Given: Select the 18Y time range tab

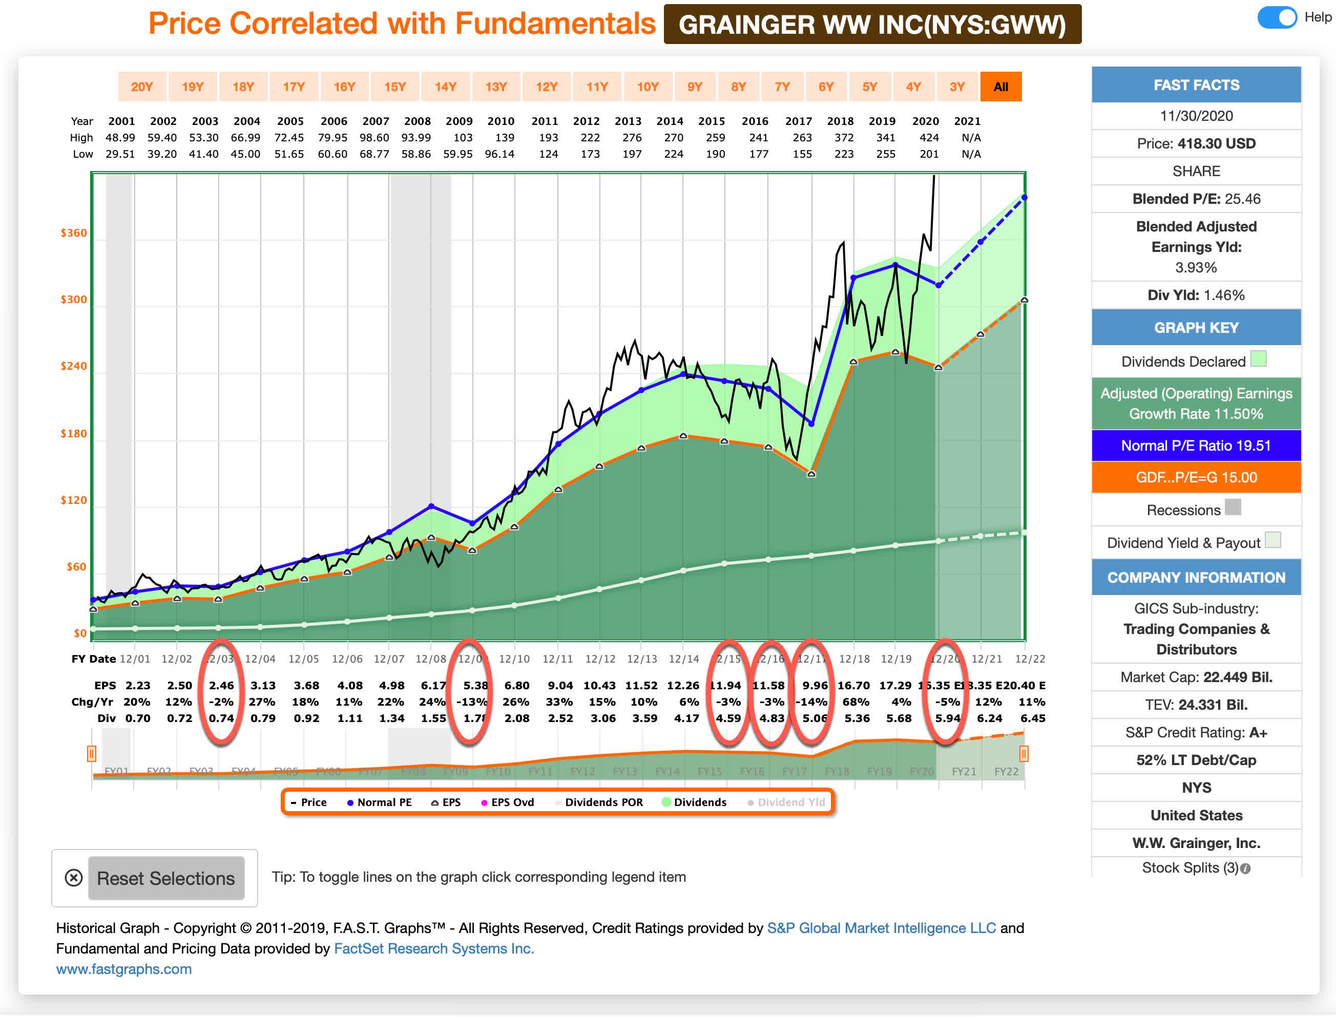Looking at the screenshot, I should pos(243,87).
